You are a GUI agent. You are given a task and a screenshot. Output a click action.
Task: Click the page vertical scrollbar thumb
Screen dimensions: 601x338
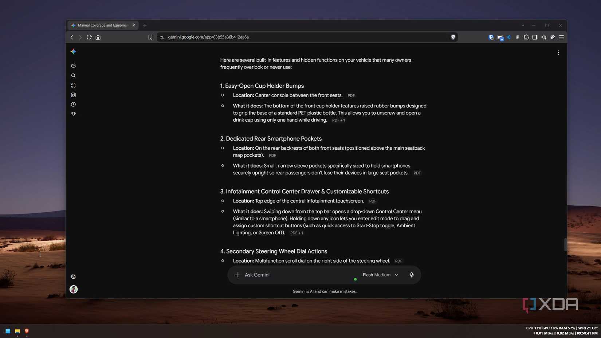(x=565, y=244)
